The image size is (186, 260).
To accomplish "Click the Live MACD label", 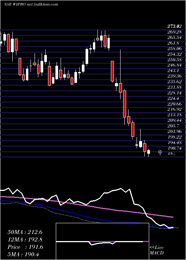I will pyautogui.click(x=157, y=250).
